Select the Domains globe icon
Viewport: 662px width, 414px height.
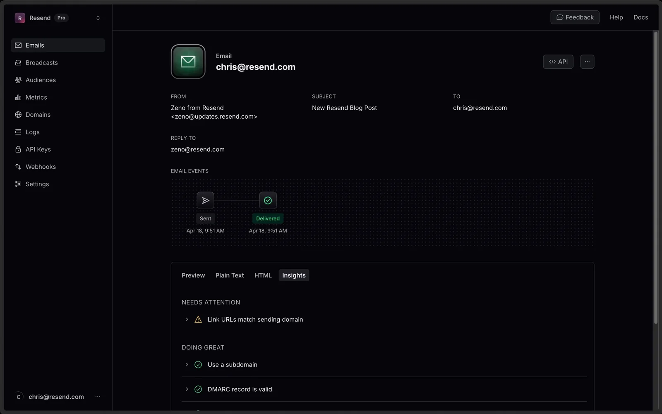pyautogui.click(x=18, y=115)
